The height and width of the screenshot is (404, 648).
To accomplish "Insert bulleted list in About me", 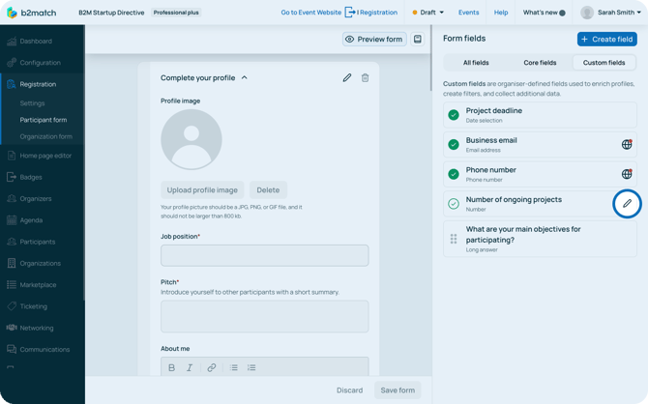I will point(233,367).
